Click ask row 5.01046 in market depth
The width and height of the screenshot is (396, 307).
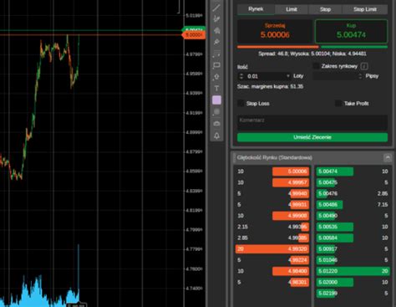coord(353,260)
